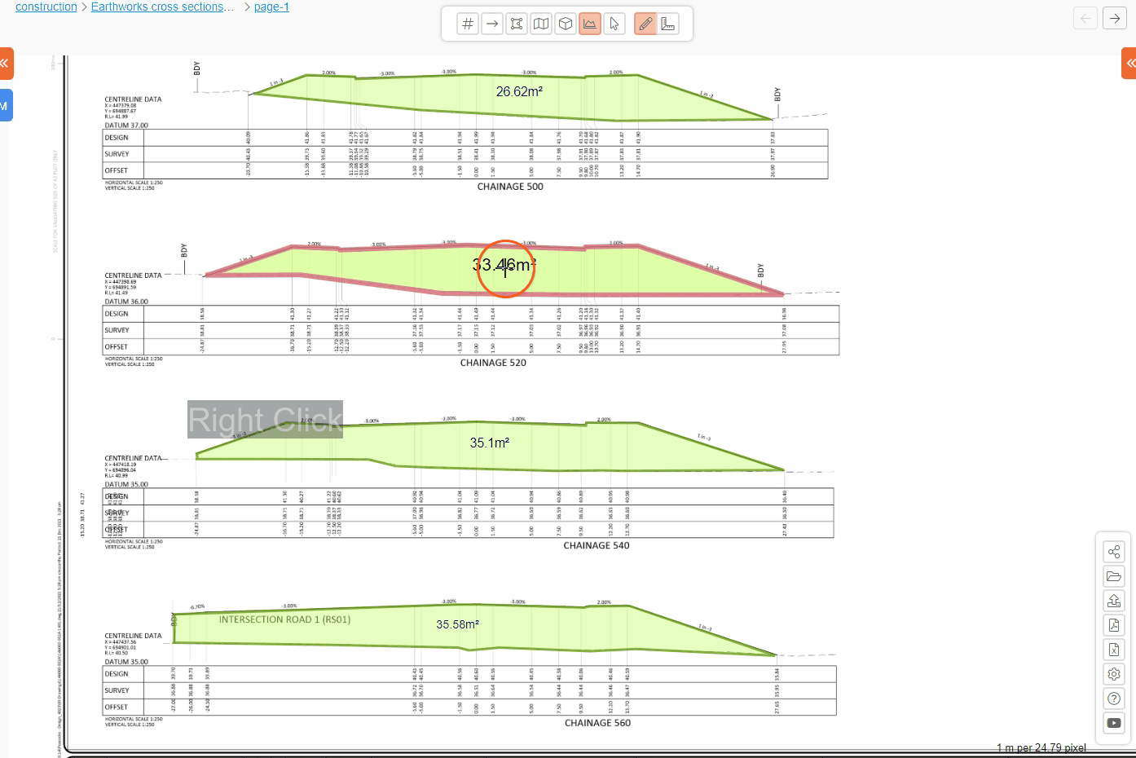This screenshot has height=758, width=1136.
Task: Click the share icon in side panel
Action: tap(1114, 552)
